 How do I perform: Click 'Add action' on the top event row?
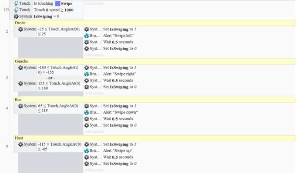tap(94, 3)
